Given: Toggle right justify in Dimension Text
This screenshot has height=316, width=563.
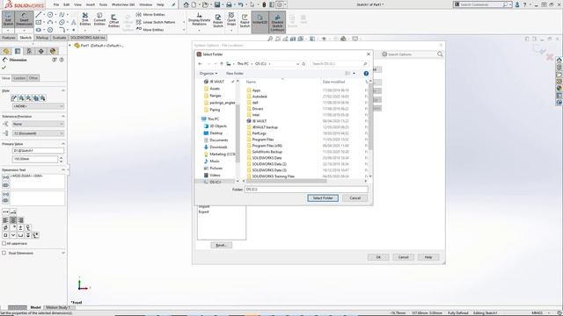Looking at the screenshot, I should click(20, 220).
